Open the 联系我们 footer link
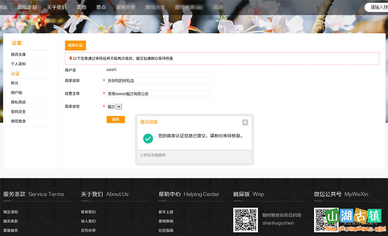Image resolution: width=388 pixels, height=236 pixels. point(88,212)
